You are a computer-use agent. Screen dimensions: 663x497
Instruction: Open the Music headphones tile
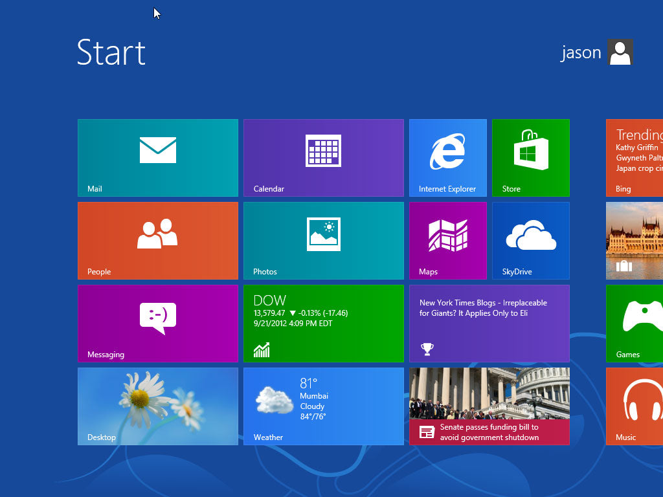(635, 406)
